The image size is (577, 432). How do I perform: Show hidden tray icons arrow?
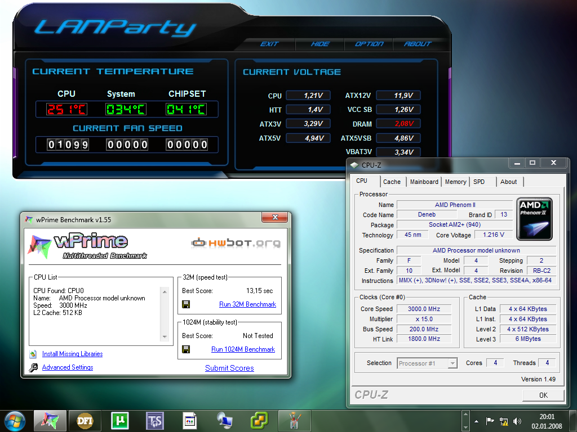click(x=477, y=421)
